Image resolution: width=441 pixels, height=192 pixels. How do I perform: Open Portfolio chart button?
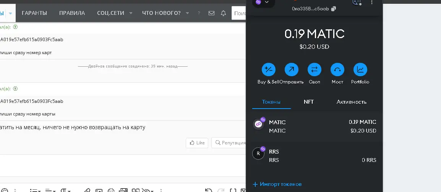[x=360, y=69]
